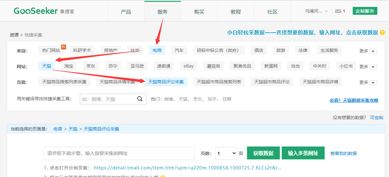Choose the 小红书 website
The image size is (389, 177).
pos(346,66)
